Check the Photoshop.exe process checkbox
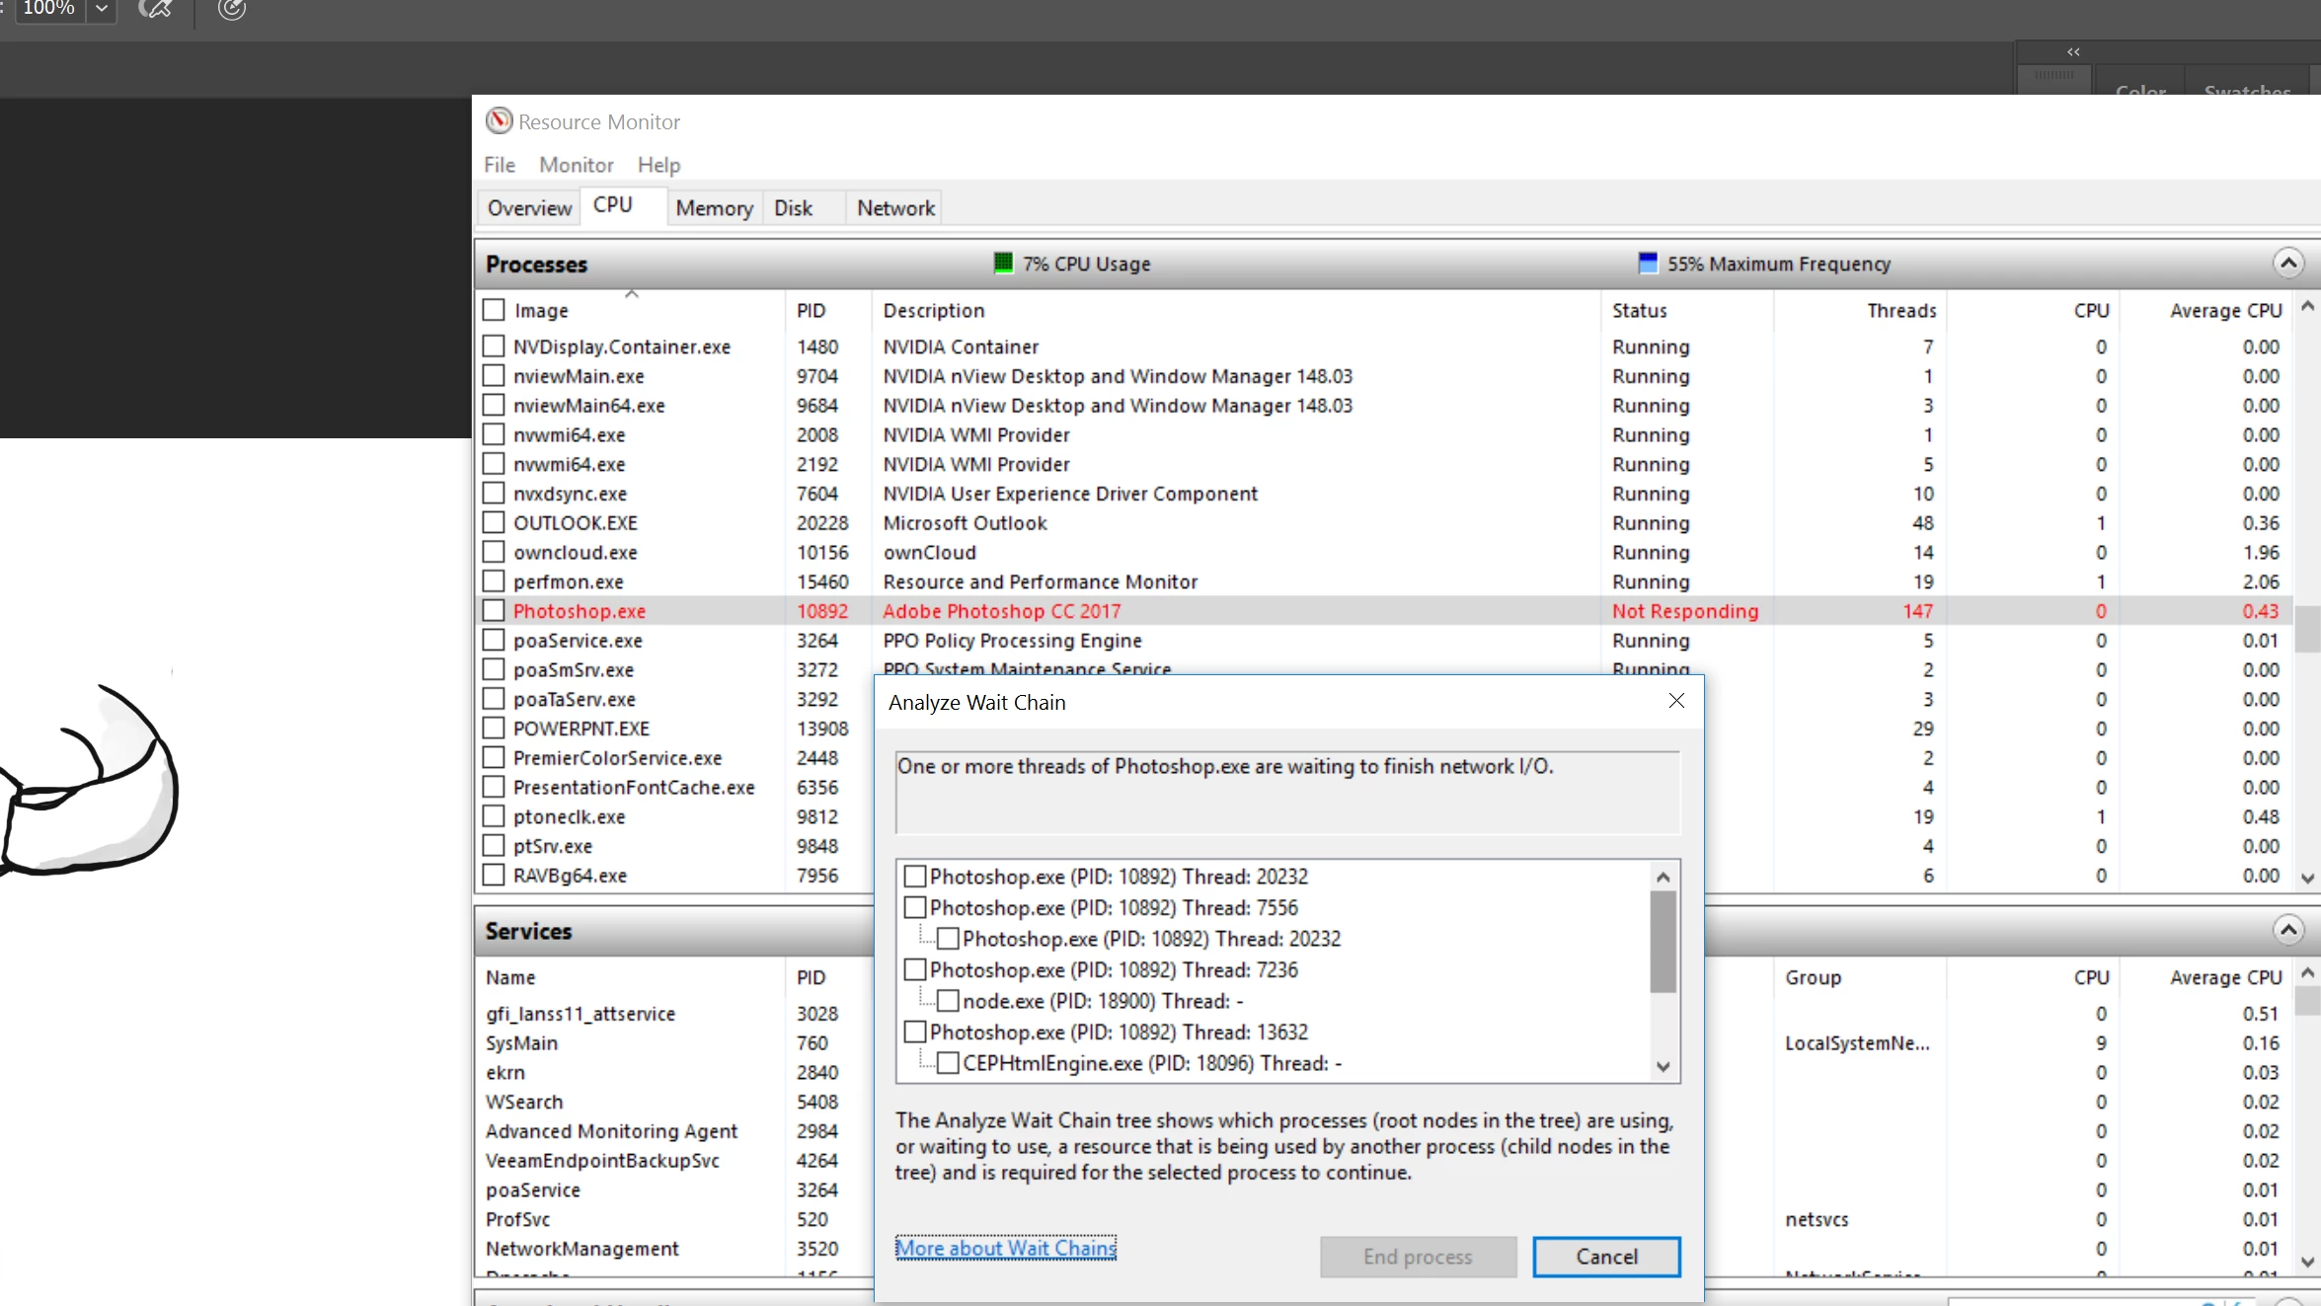2321x1306 pixels. [494, 611]
